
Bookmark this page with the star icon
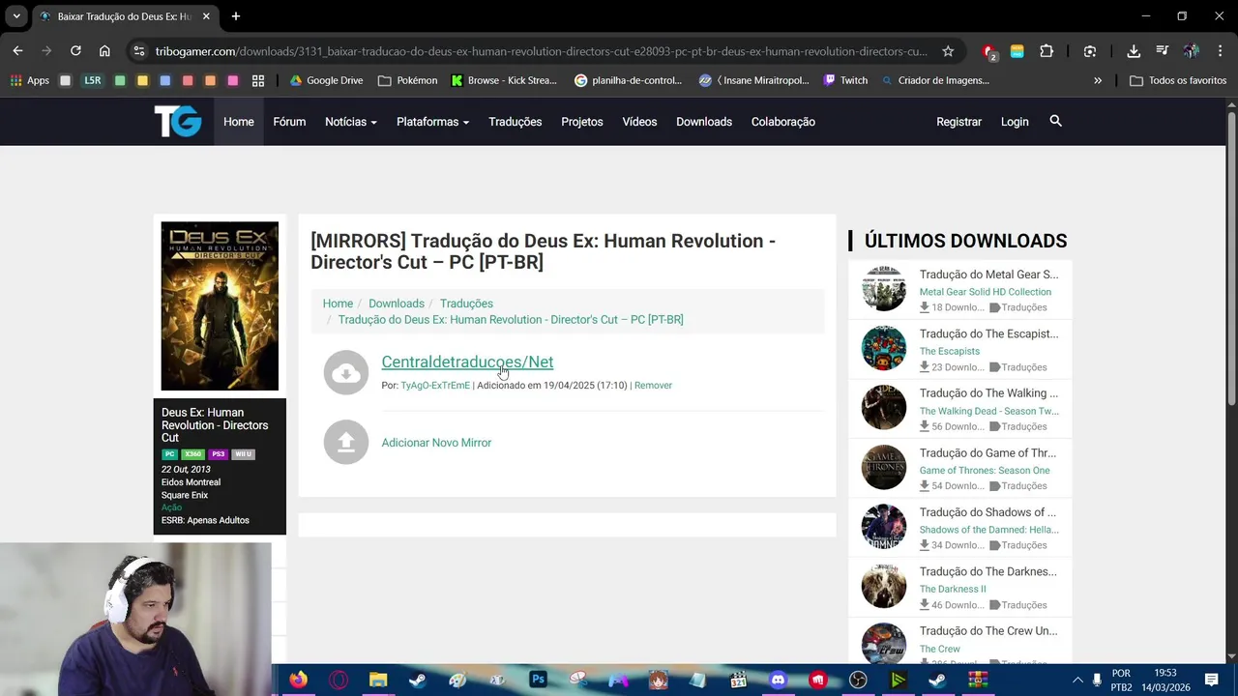(x=948, y=51)
